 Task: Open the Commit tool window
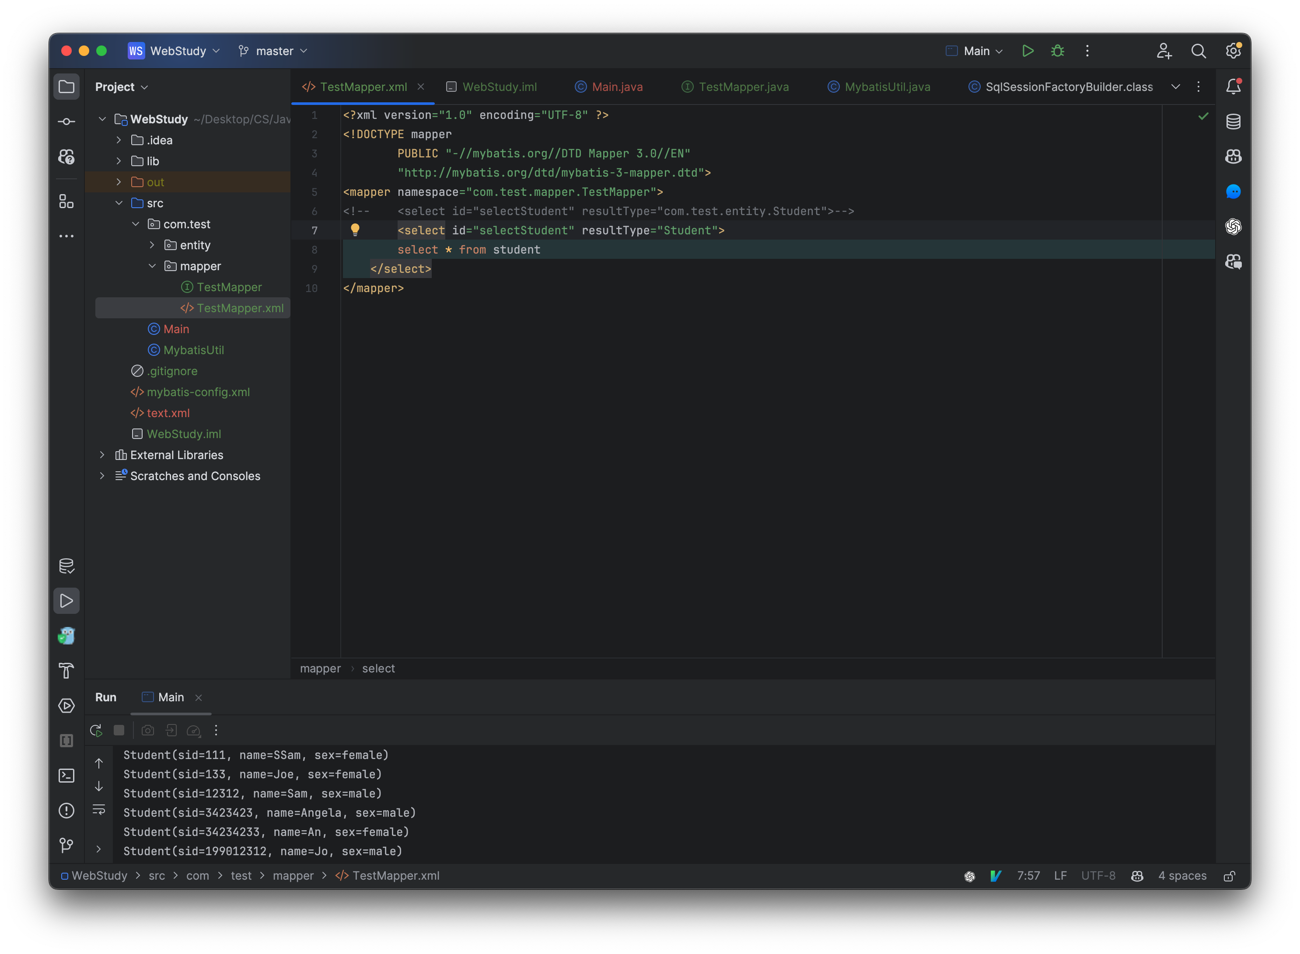point(66,121)
